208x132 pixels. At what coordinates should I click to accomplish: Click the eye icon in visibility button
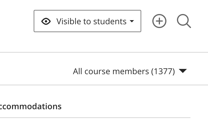pos(46,21)
